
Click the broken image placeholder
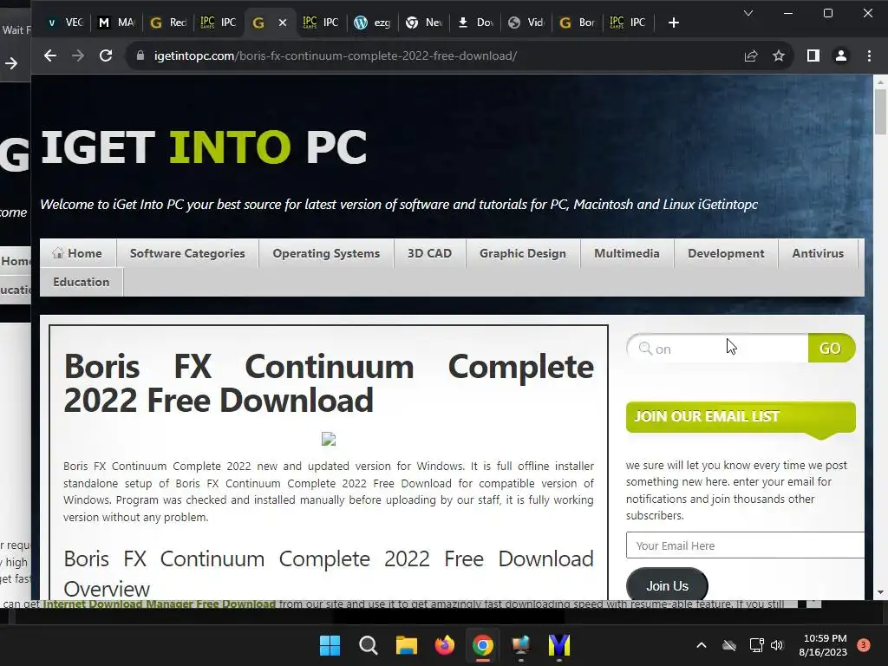tap(329, 439)
